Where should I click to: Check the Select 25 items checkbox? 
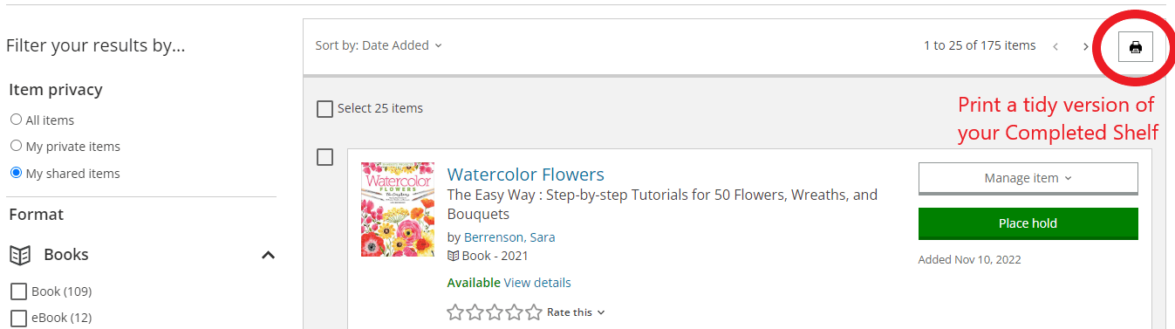tap(324, 109)
